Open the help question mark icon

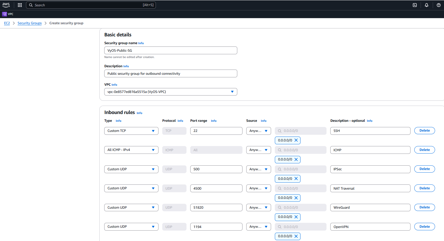tap(439, 5)
